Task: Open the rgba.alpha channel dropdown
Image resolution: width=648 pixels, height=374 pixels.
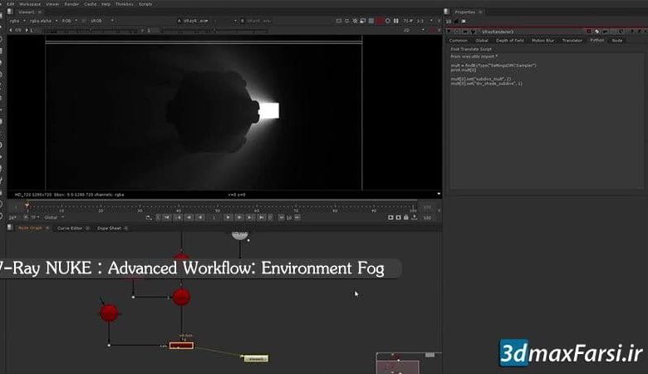Action: point(43,21)
